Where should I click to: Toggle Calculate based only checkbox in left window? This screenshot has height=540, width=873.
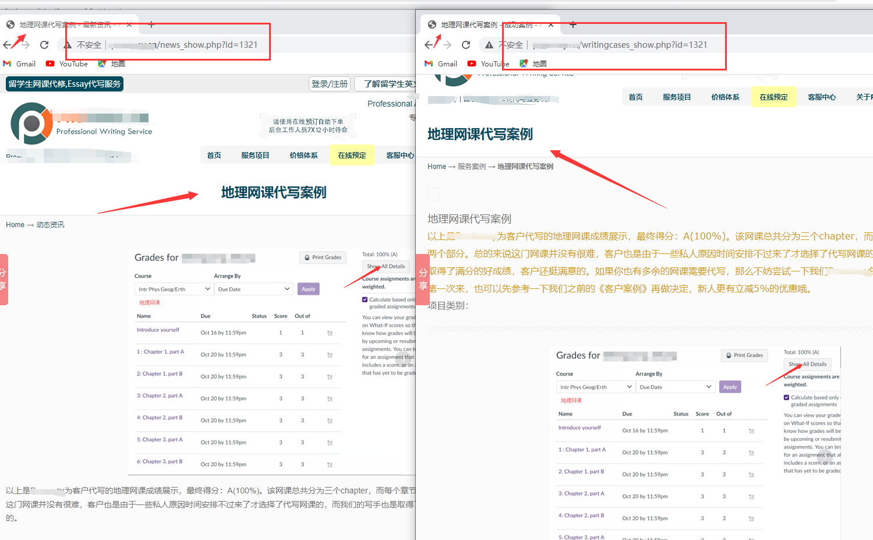tap(365, 299)
